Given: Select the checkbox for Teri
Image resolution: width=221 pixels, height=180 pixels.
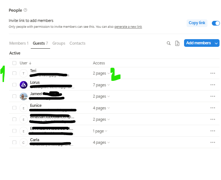Looking at the screenshot, I should click(14, 73).
